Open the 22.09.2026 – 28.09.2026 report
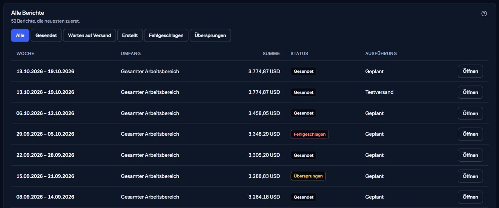Screen dimensions: 499x208 pyautogui.click(x=470, y=155)
